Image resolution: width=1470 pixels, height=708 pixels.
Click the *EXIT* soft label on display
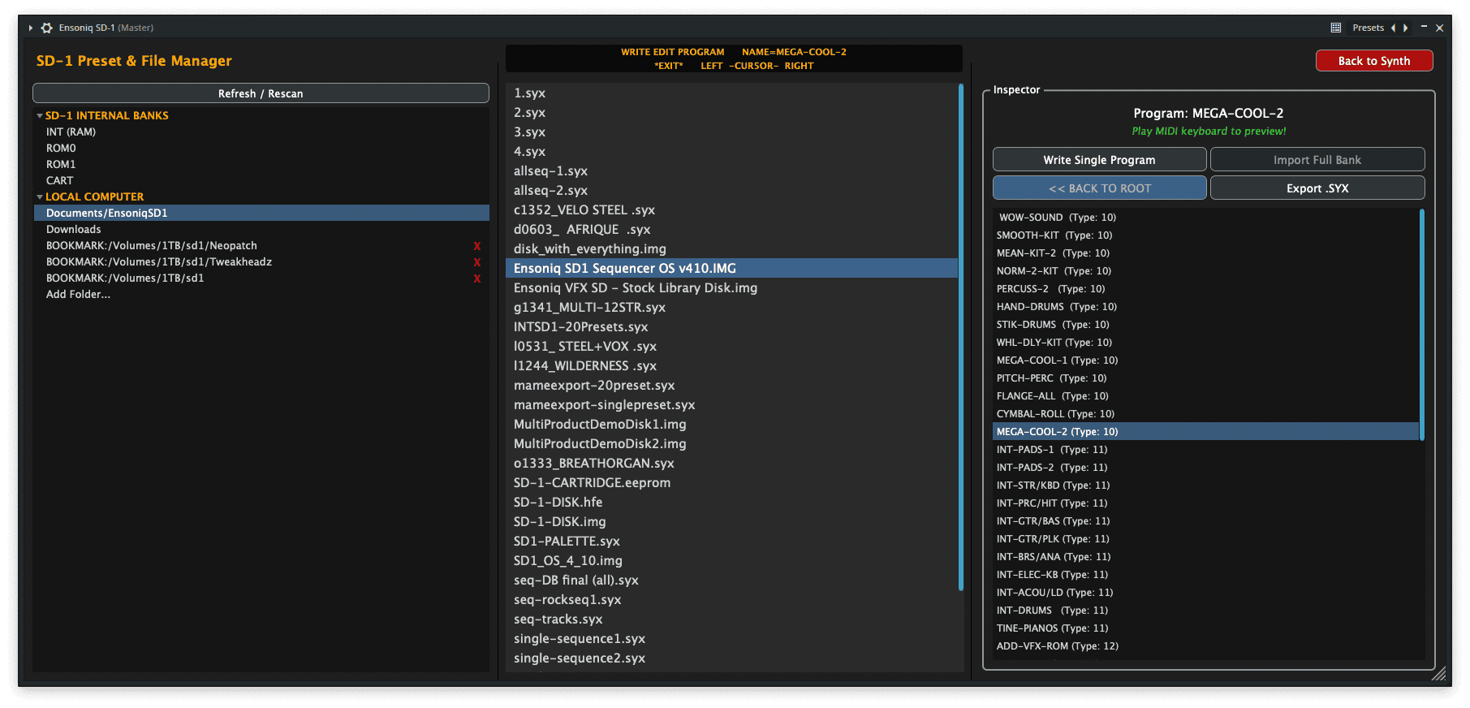(669, 66)
